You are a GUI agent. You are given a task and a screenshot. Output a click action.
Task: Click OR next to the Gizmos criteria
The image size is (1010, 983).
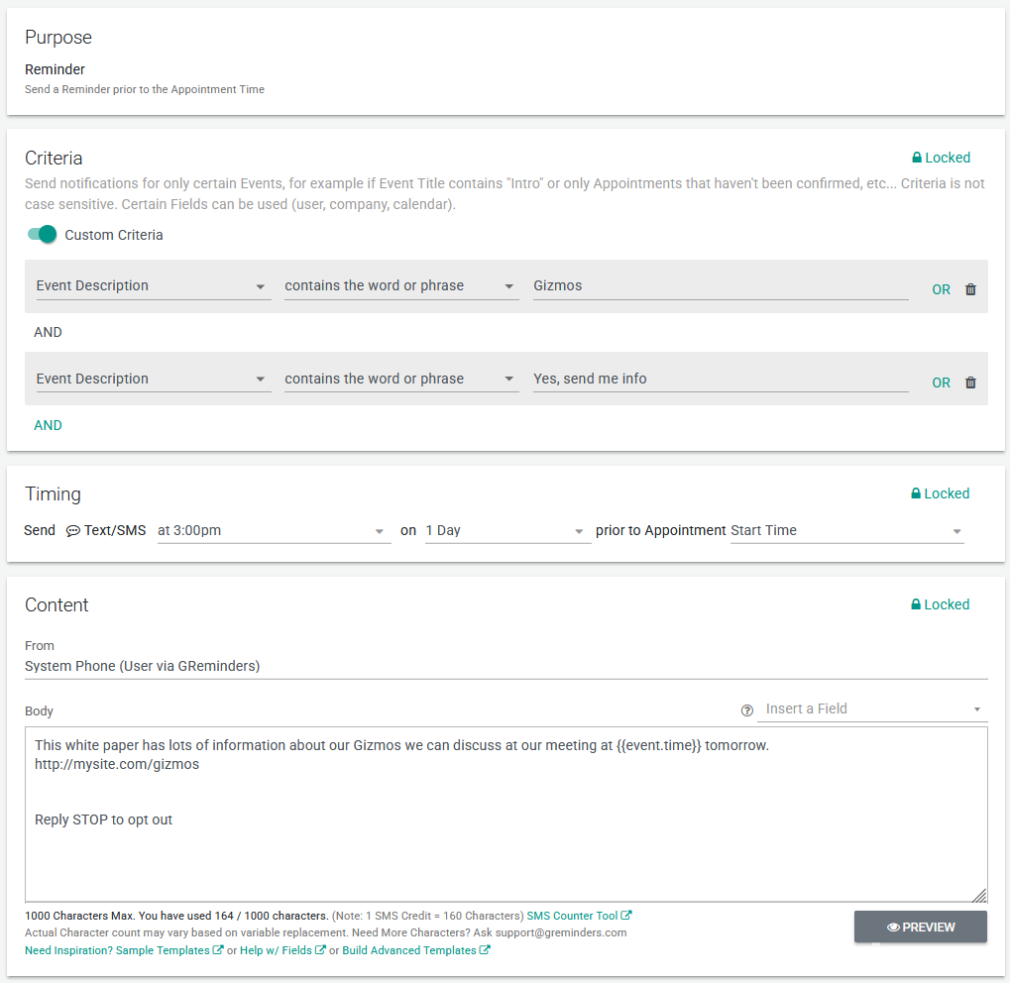click(x=941, y=289)
